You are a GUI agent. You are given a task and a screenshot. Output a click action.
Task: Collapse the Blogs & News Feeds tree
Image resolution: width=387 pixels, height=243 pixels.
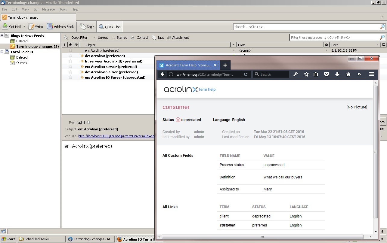point(2,35)
